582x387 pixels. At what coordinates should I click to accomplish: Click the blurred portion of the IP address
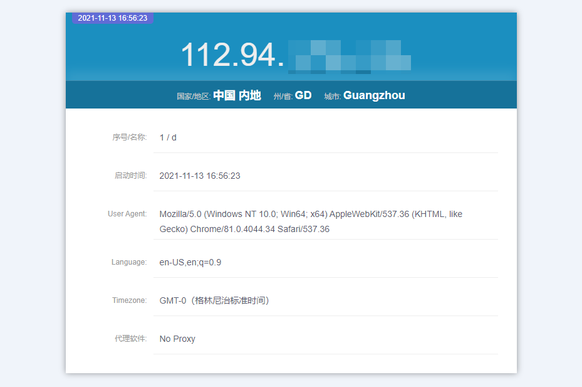pyautogui.click(x=350, y=57)
